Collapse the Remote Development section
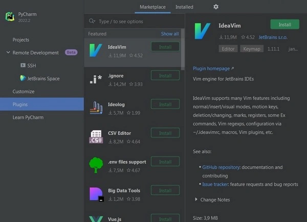 pyautogui.click(x=8, y=52)
